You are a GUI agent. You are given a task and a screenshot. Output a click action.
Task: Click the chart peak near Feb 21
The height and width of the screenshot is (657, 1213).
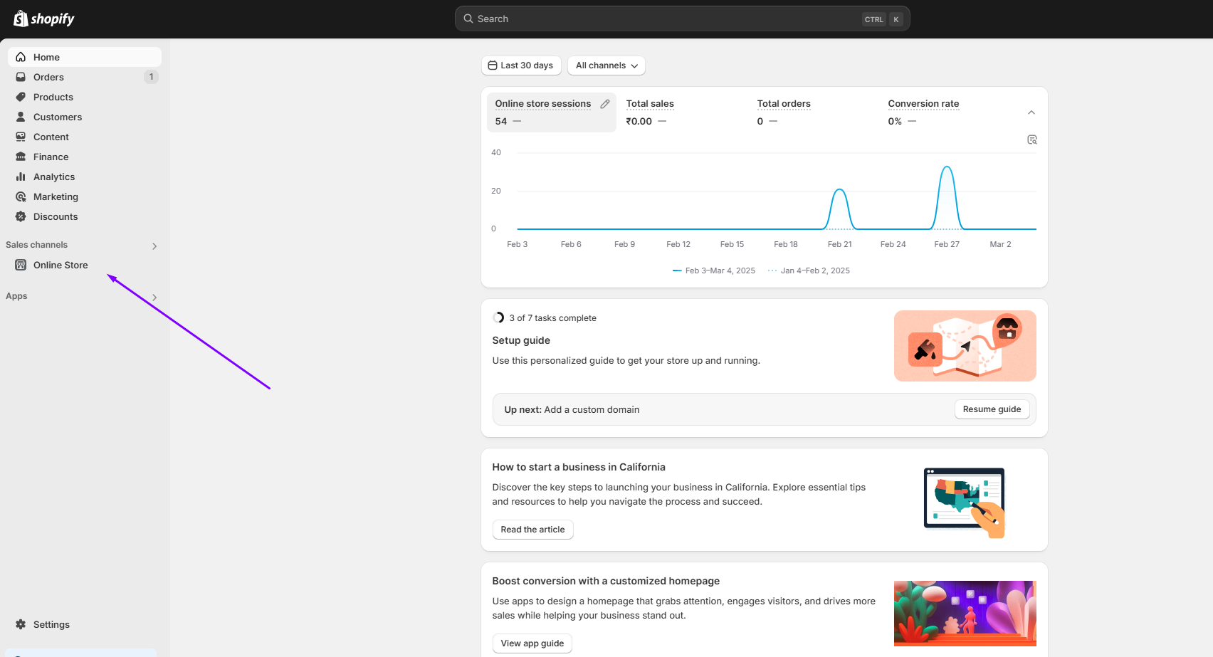[x=840, y=190]
